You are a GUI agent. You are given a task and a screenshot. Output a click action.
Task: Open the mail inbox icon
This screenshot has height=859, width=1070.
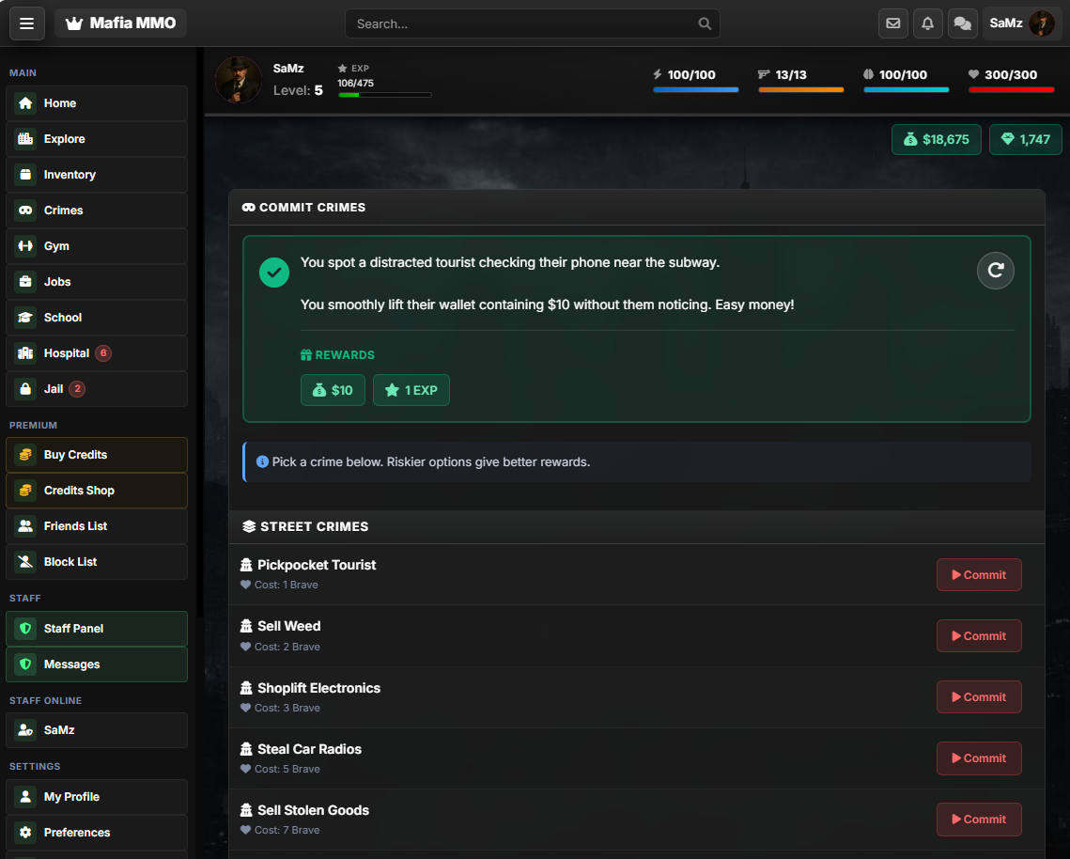pos(892,23)
